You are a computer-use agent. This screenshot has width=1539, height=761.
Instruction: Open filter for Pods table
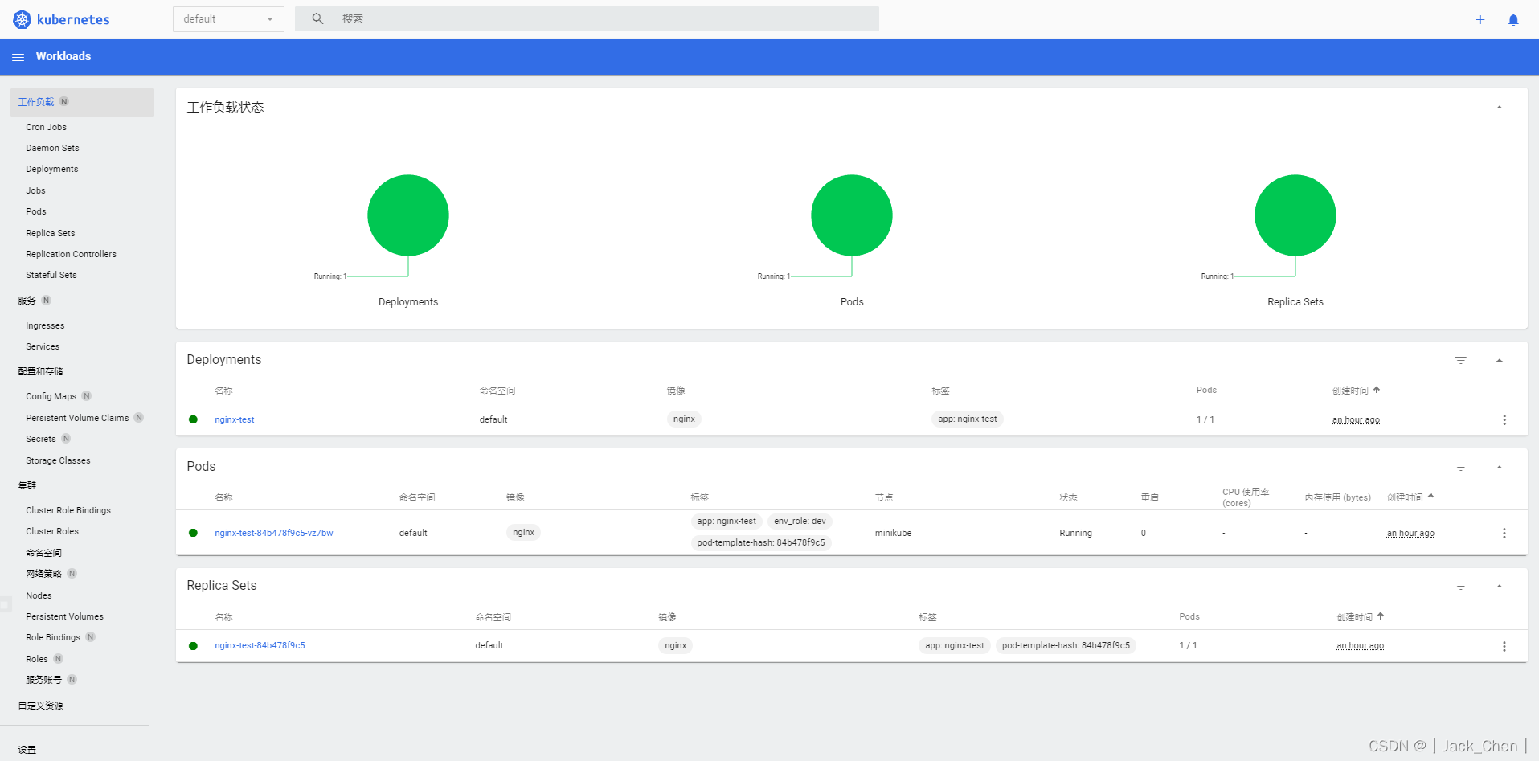1461,467
